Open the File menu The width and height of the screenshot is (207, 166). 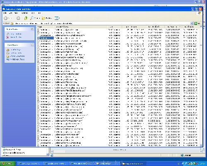pos(5,13)
